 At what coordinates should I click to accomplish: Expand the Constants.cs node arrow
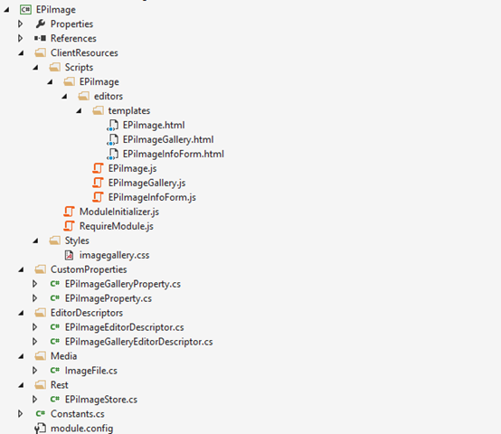tap(20, 413)
